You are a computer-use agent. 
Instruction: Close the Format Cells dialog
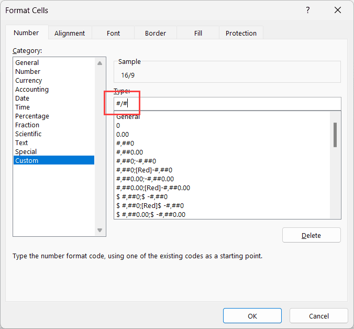(337, 10)
